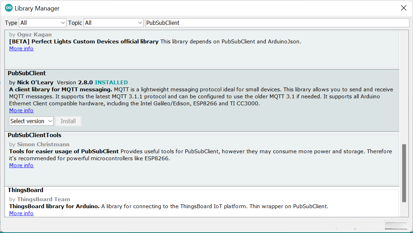Click "A client library for MQTT messaging." heading
413x233 pixels.
point(60,90)
